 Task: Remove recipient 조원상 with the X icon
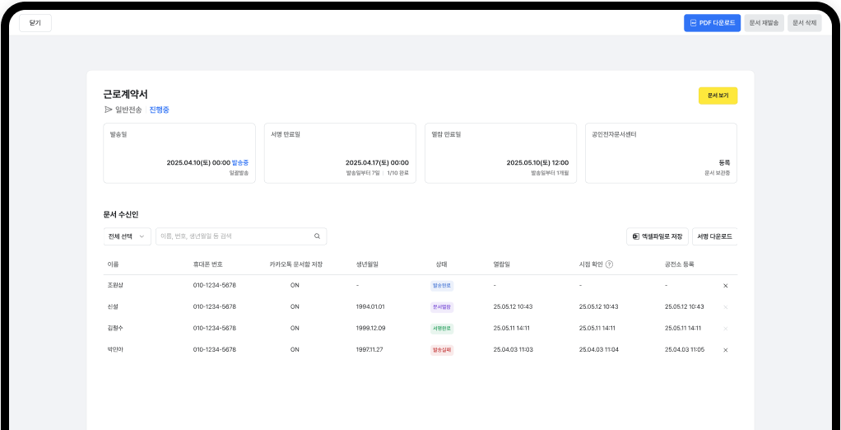click(x=725, y=285)
